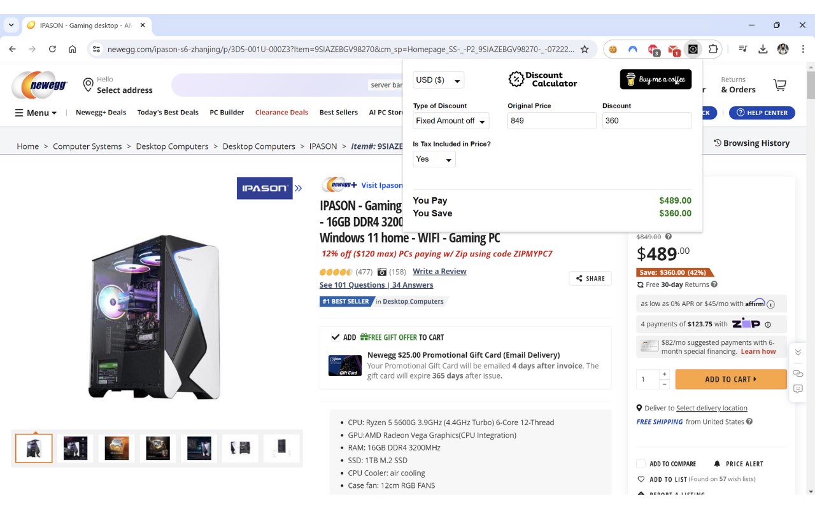The width and height of the screenshot is (815, 509).
Task: Click the browser downloads icon
Action: tap(763, 49)
